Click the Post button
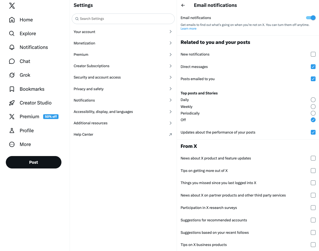Screen dimensions: 319x251 (x=33, y=162)
